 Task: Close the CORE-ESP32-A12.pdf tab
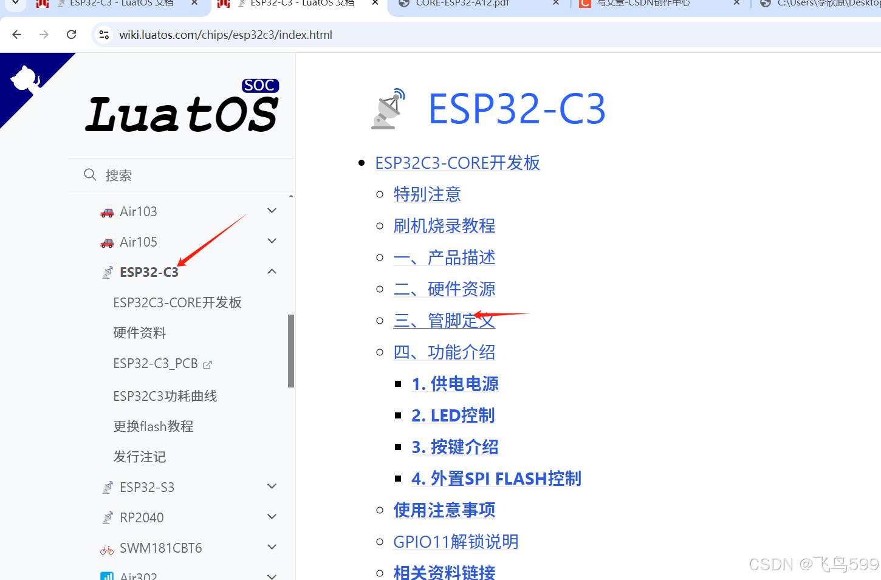(556, 3)
